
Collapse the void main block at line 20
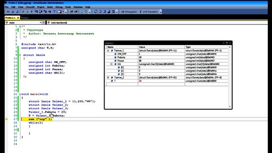tap(20, 94)
